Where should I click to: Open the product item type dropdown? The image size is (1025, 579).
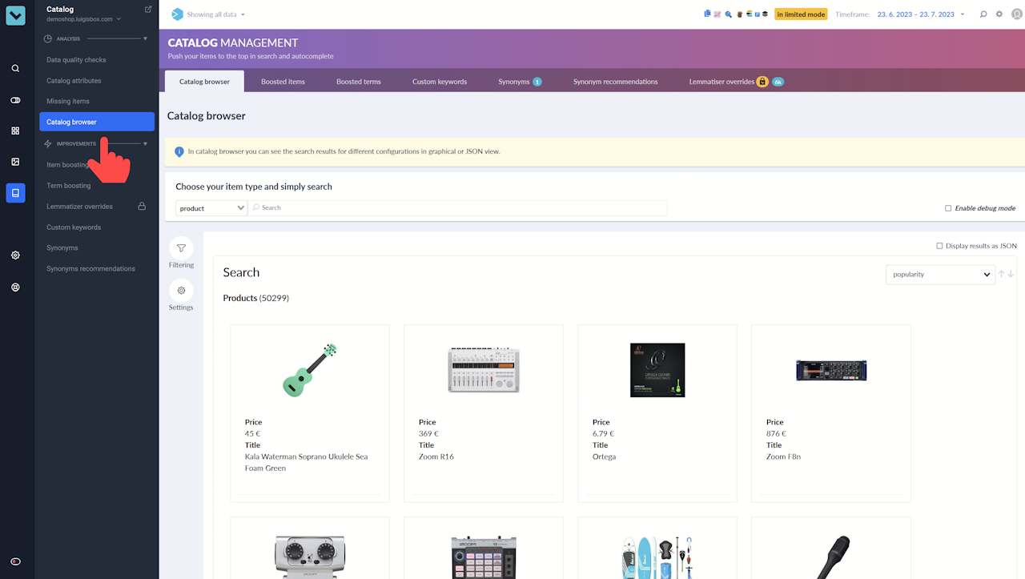[211, 208]
